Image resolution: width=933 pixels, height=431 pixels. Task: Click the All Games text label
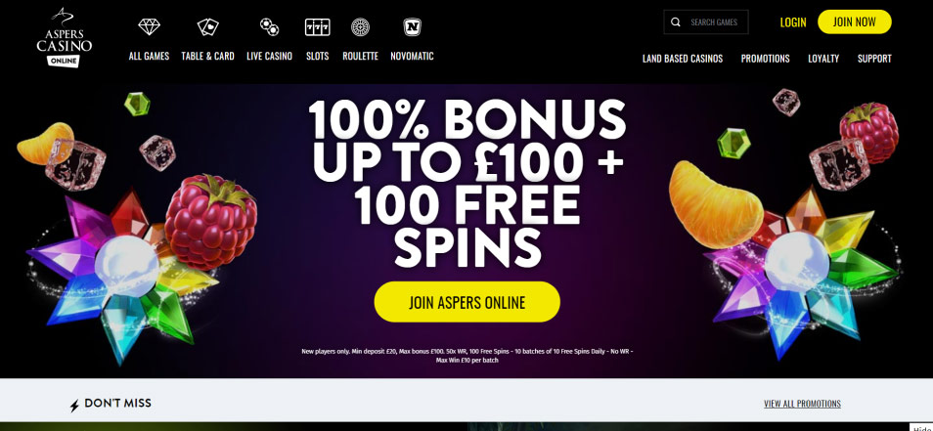click(x=150, y=56)
